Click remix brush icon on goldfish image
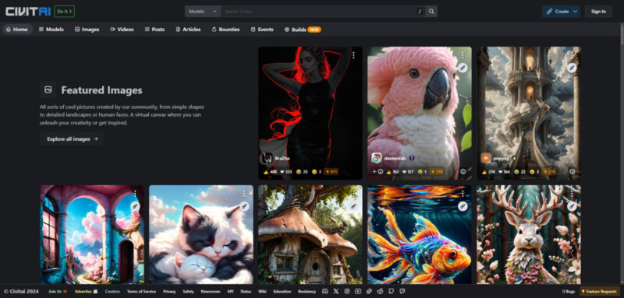The image size is (624, 298). point(462,206)
